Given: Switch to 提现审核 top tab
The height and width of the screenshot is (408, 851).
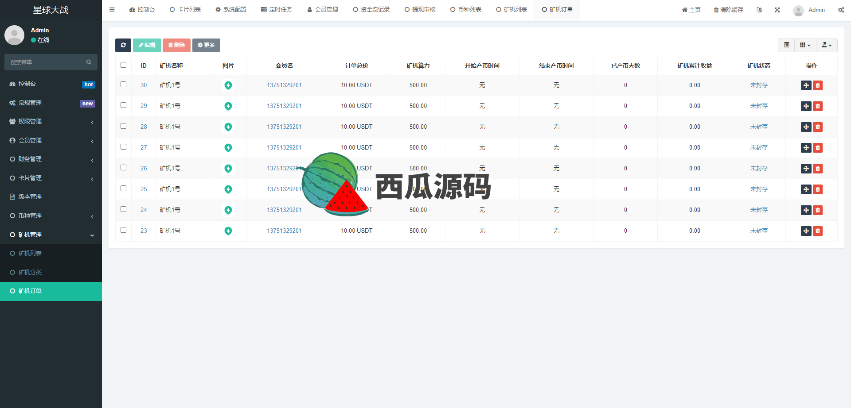Looking at the screenshot, I should (420, 10).
